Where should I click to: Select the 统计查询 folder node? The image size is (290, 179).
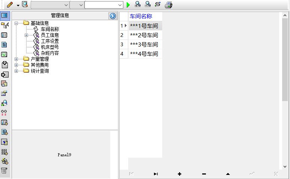click(40, 71)
